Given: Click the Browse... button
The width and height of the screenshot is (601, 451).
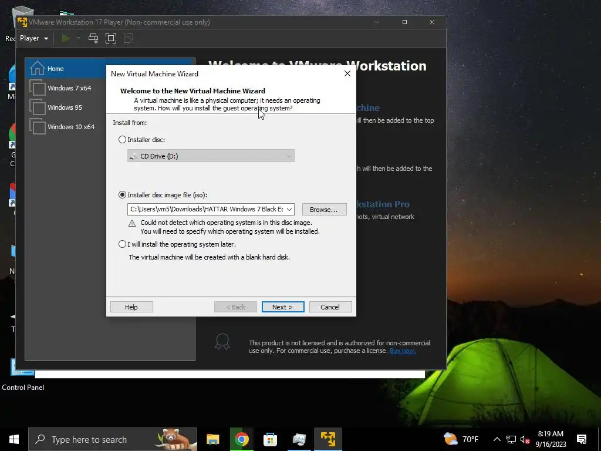Looking at the screenshot, I should pyautogui.click(x=324, y=210).
